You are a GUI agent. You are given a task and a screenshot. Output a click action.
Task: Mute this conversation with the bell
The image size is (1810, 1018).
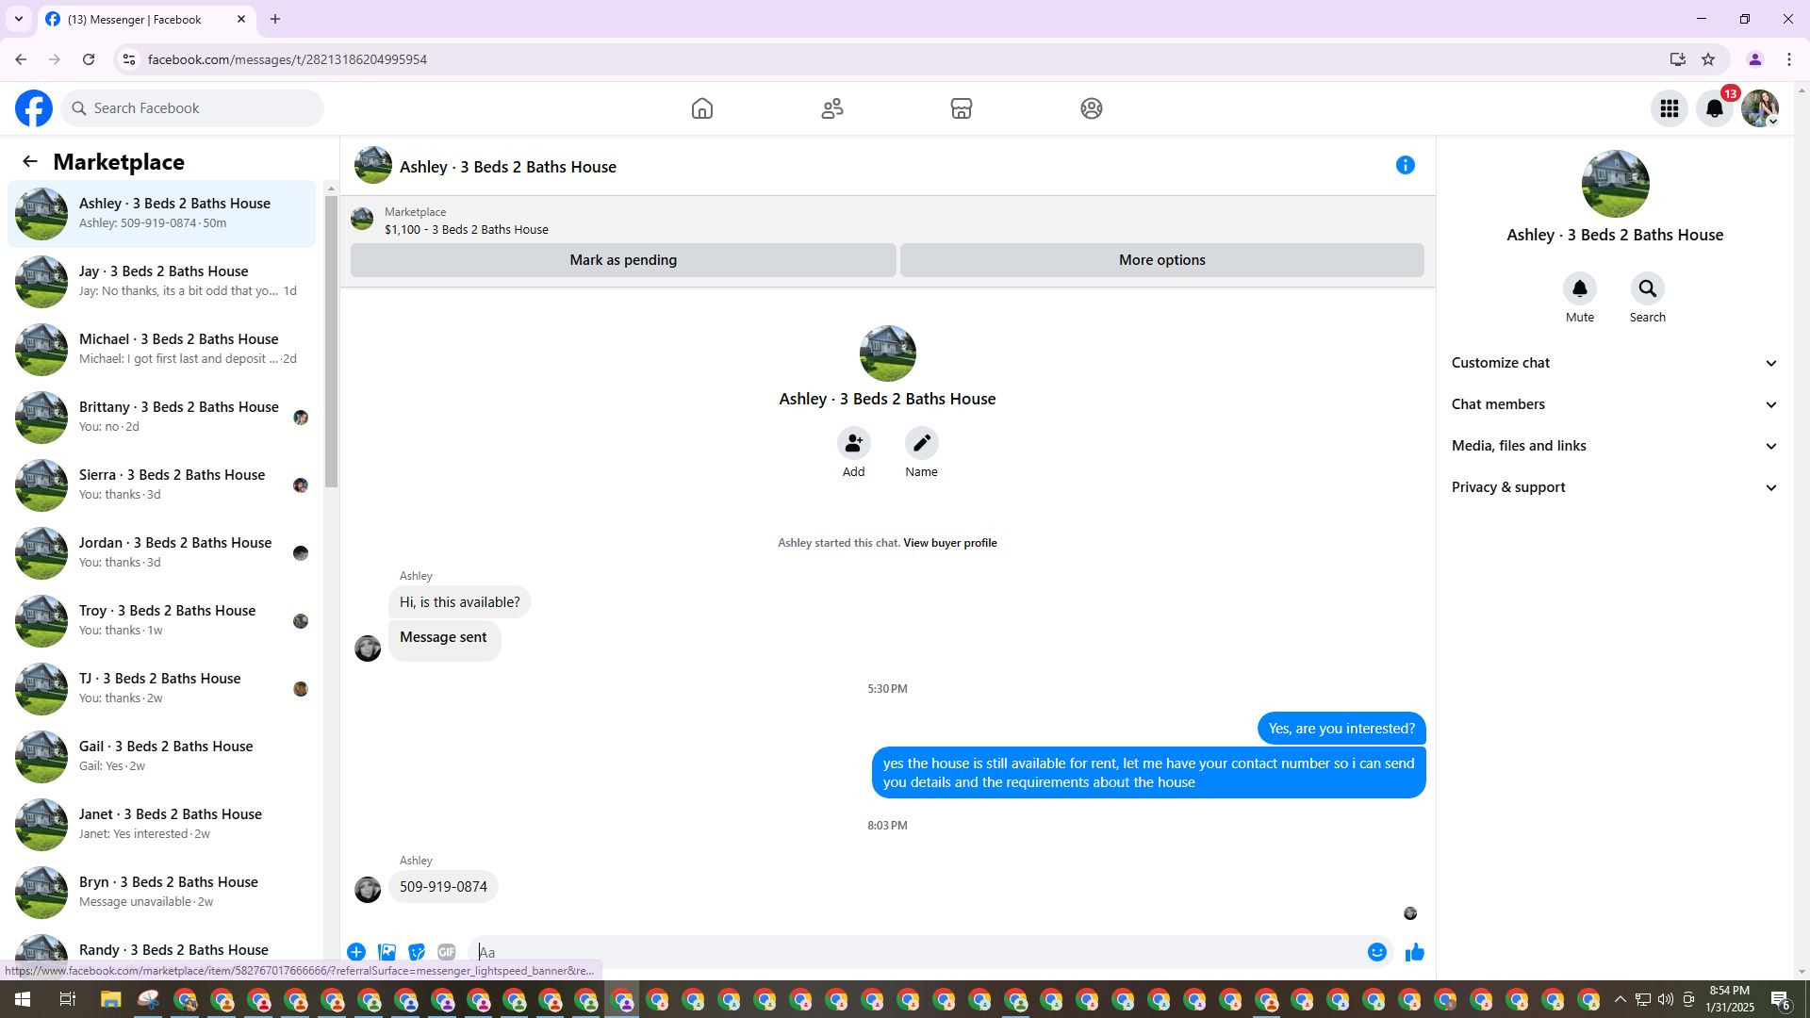[1580, 288]
